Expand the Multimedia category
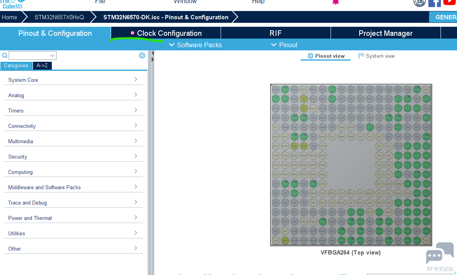457x275 pixels. [x=73, y=141]
